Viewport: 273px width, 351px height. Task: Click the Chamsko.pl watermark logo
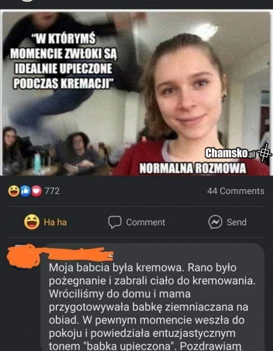tap(230, 153)
